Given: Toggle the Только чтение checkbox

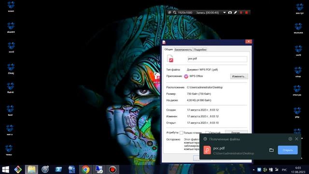Looking at the screenshot, I should coord(182,132).
